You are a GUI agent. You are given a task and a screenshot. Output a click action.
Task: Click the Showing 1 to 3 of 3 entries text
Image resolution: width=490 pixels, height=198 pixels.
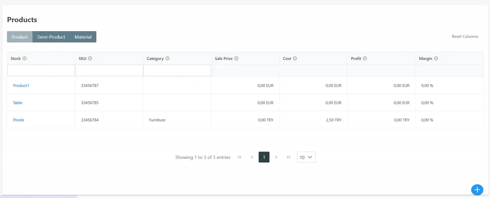203,157
